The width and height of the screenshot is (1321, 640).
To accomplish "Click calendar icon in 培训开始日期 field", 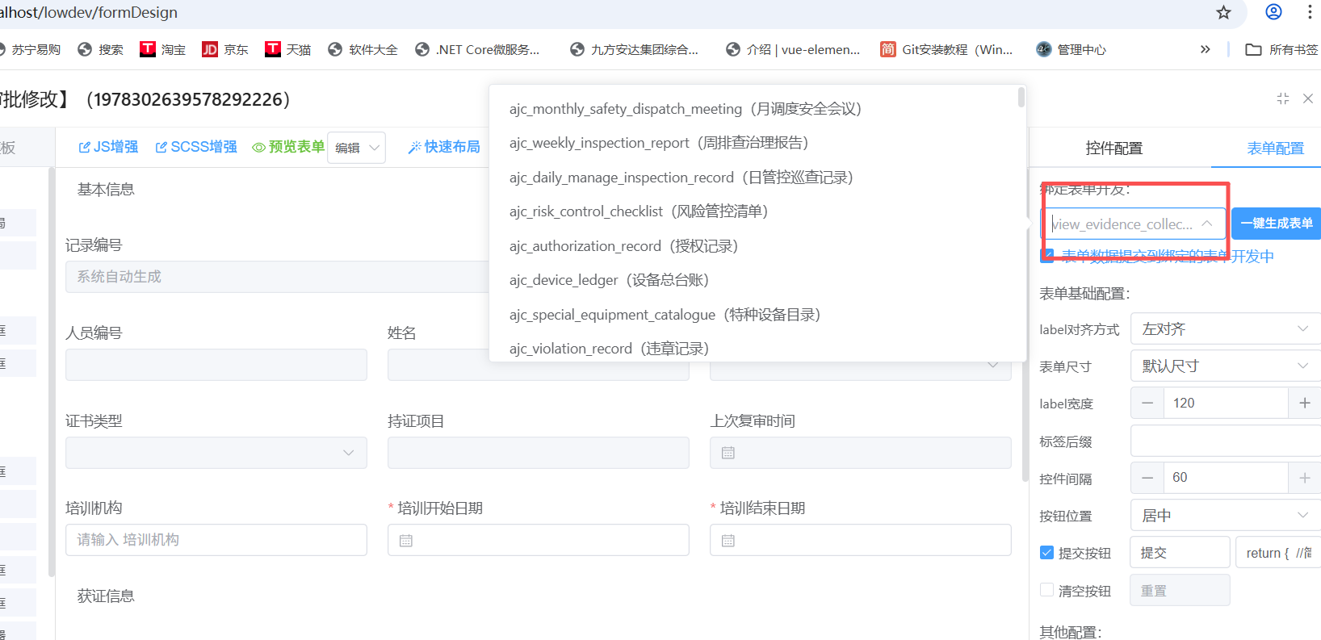I will (x=406, y=541).
